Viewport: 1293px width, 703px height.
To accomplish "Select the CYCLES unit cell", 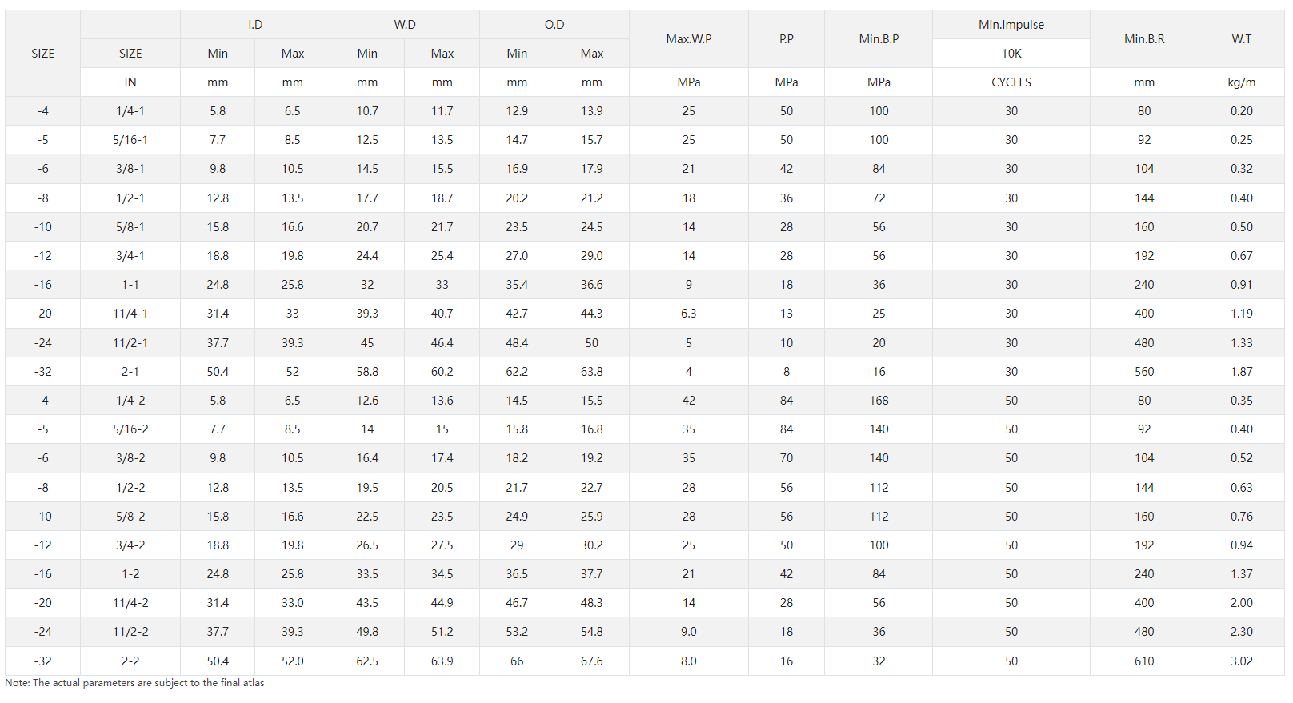I will (1011, 82).
